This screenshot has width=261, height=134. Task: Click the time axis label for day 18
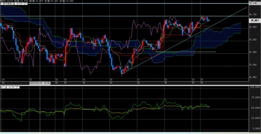[x=65, y=79]
